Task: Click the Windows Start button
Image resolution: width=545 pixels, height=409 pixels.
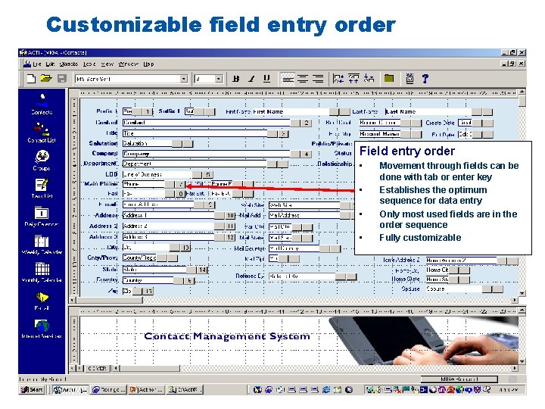Action: [32, 389]
